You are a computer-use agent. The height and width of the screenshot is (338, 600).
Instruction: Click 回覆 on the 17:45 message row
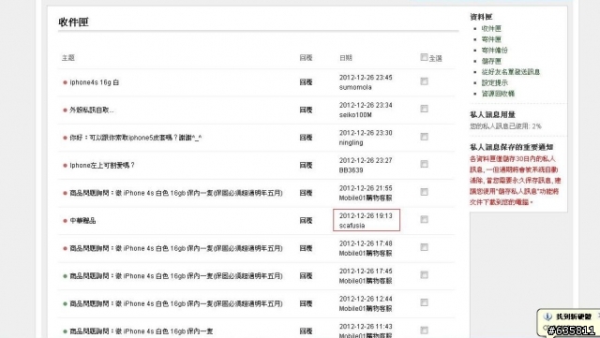coord(306,276)
